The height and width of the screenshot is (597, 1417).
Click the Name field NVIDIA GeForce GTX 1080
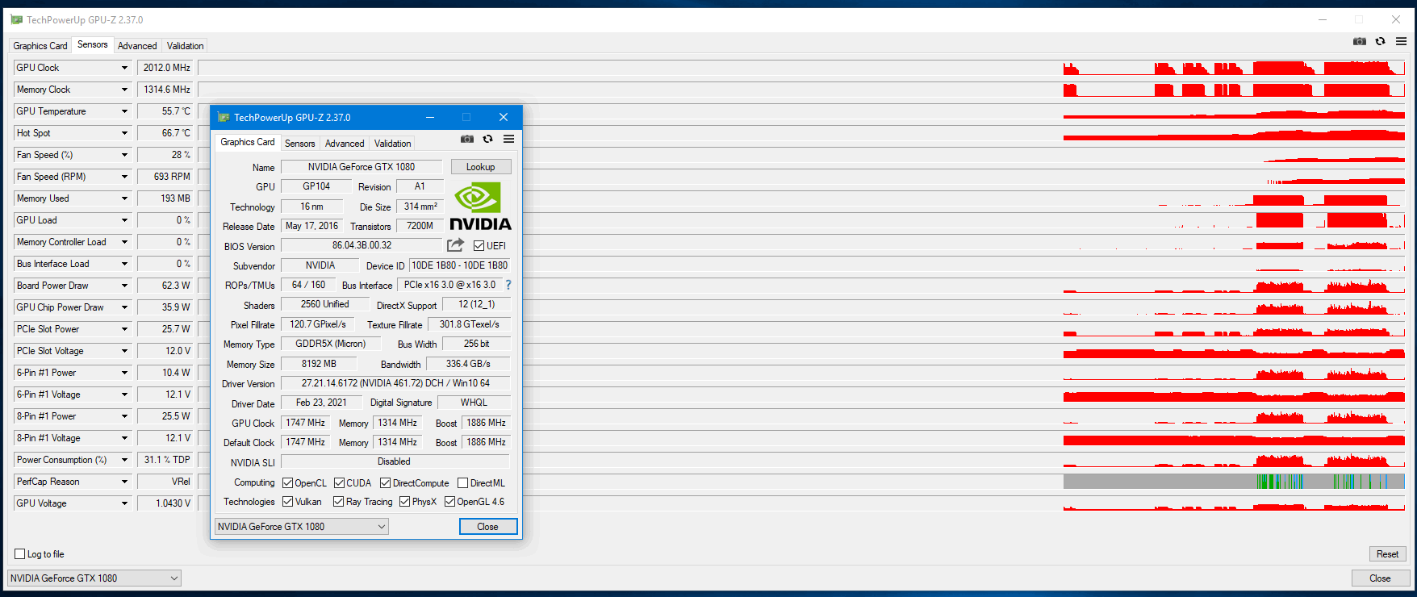362,167
